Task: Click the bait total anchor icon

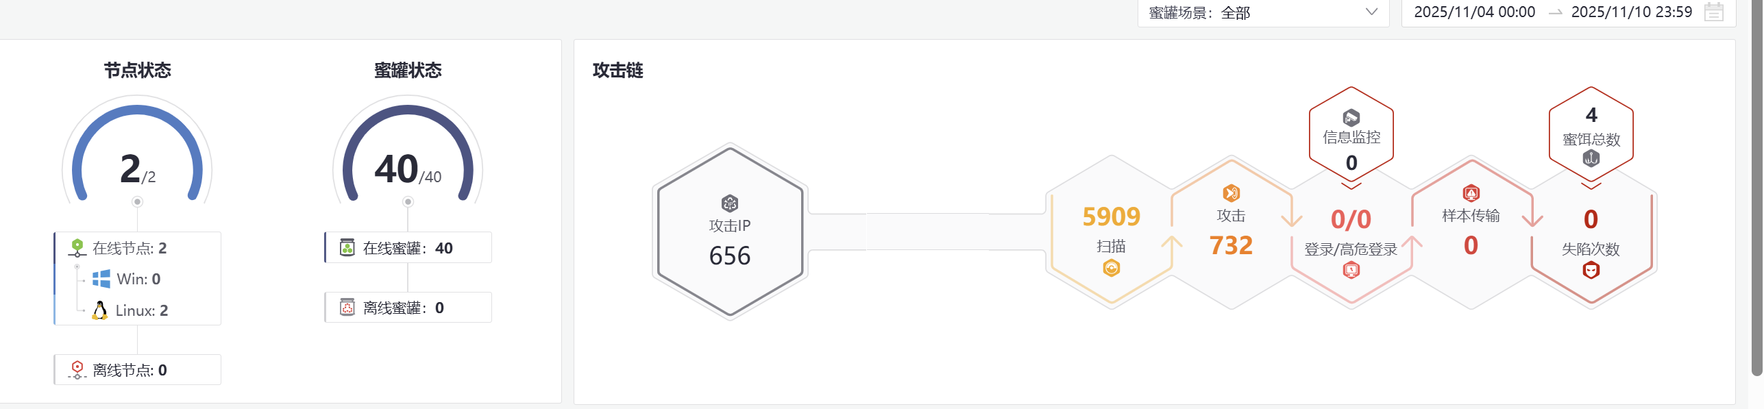Action: point(1591,159)
